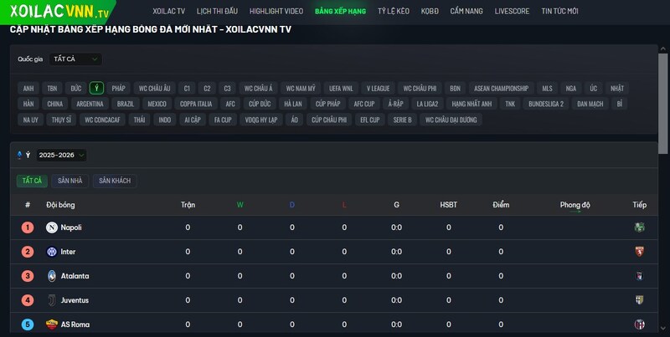Choose the C3 competition button
Viewport: 670px width, 337px height.
click(227, 89)
